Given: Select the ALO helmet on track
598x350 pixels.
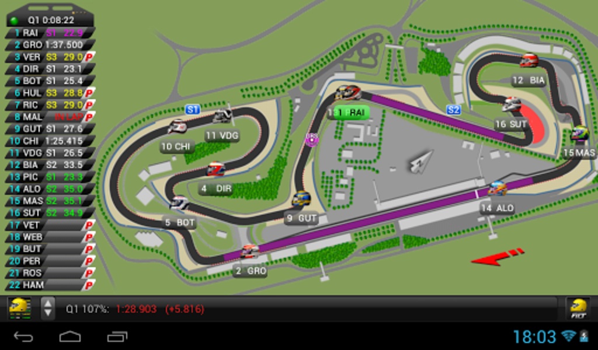Looking at the screenshot, I should click(x=498, y=188).
